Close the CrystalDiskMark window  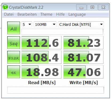pos(103,7)
